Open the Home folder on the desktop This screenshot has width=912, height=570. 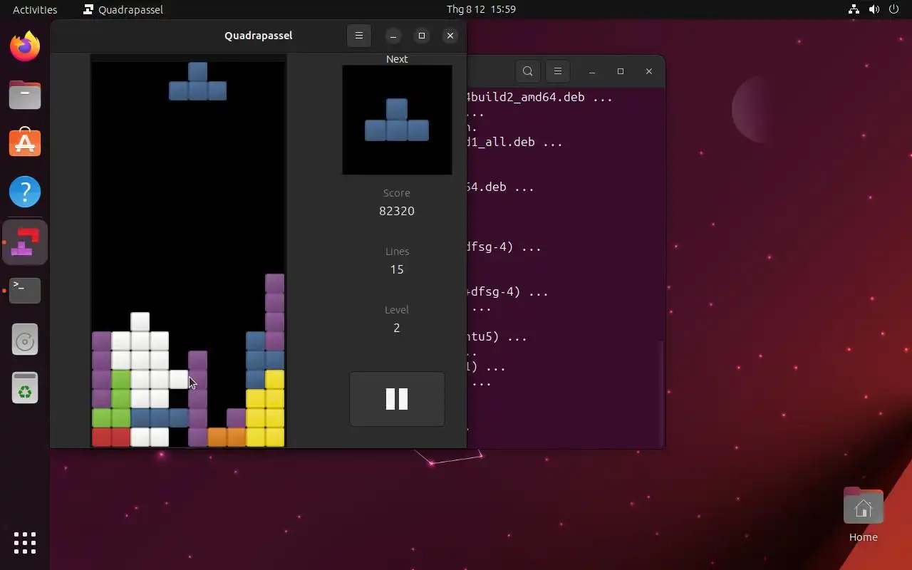click(864, 515)
